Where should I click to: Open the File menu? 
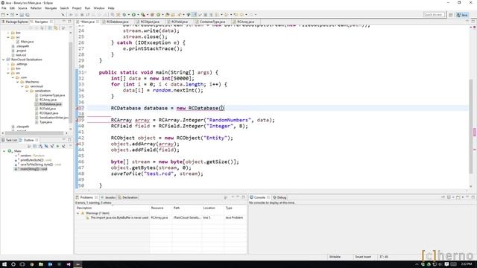(x=4, y=8)
